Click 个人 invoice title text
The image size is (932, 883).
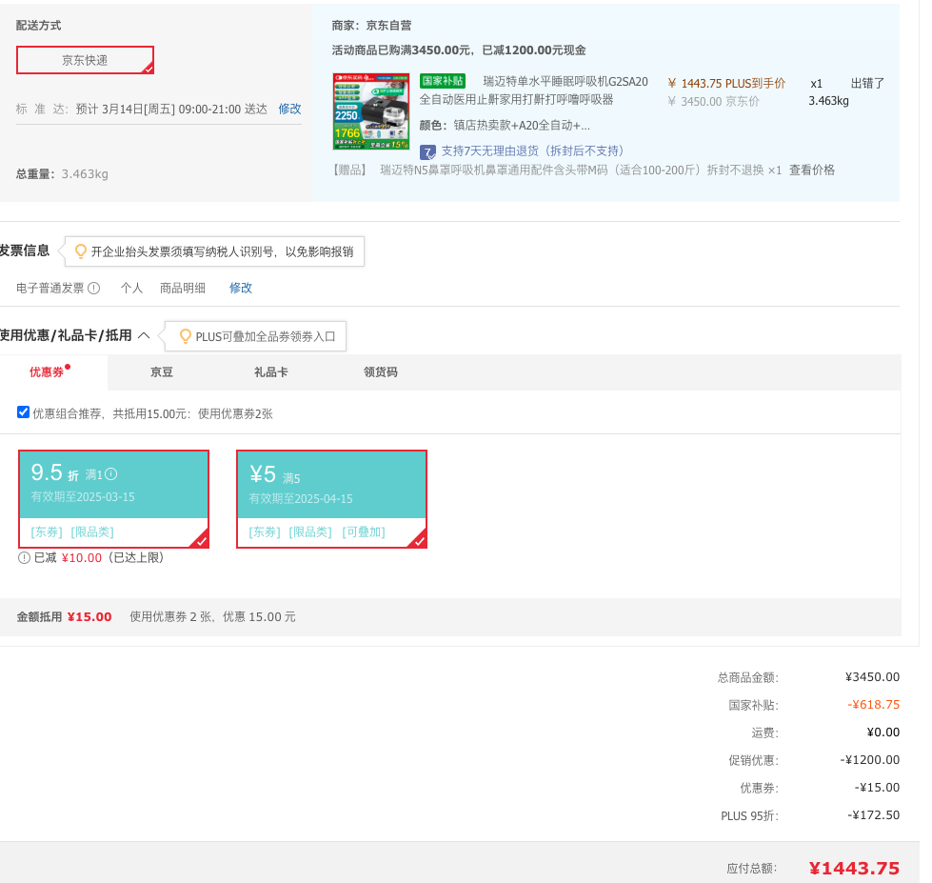point(131,289)
